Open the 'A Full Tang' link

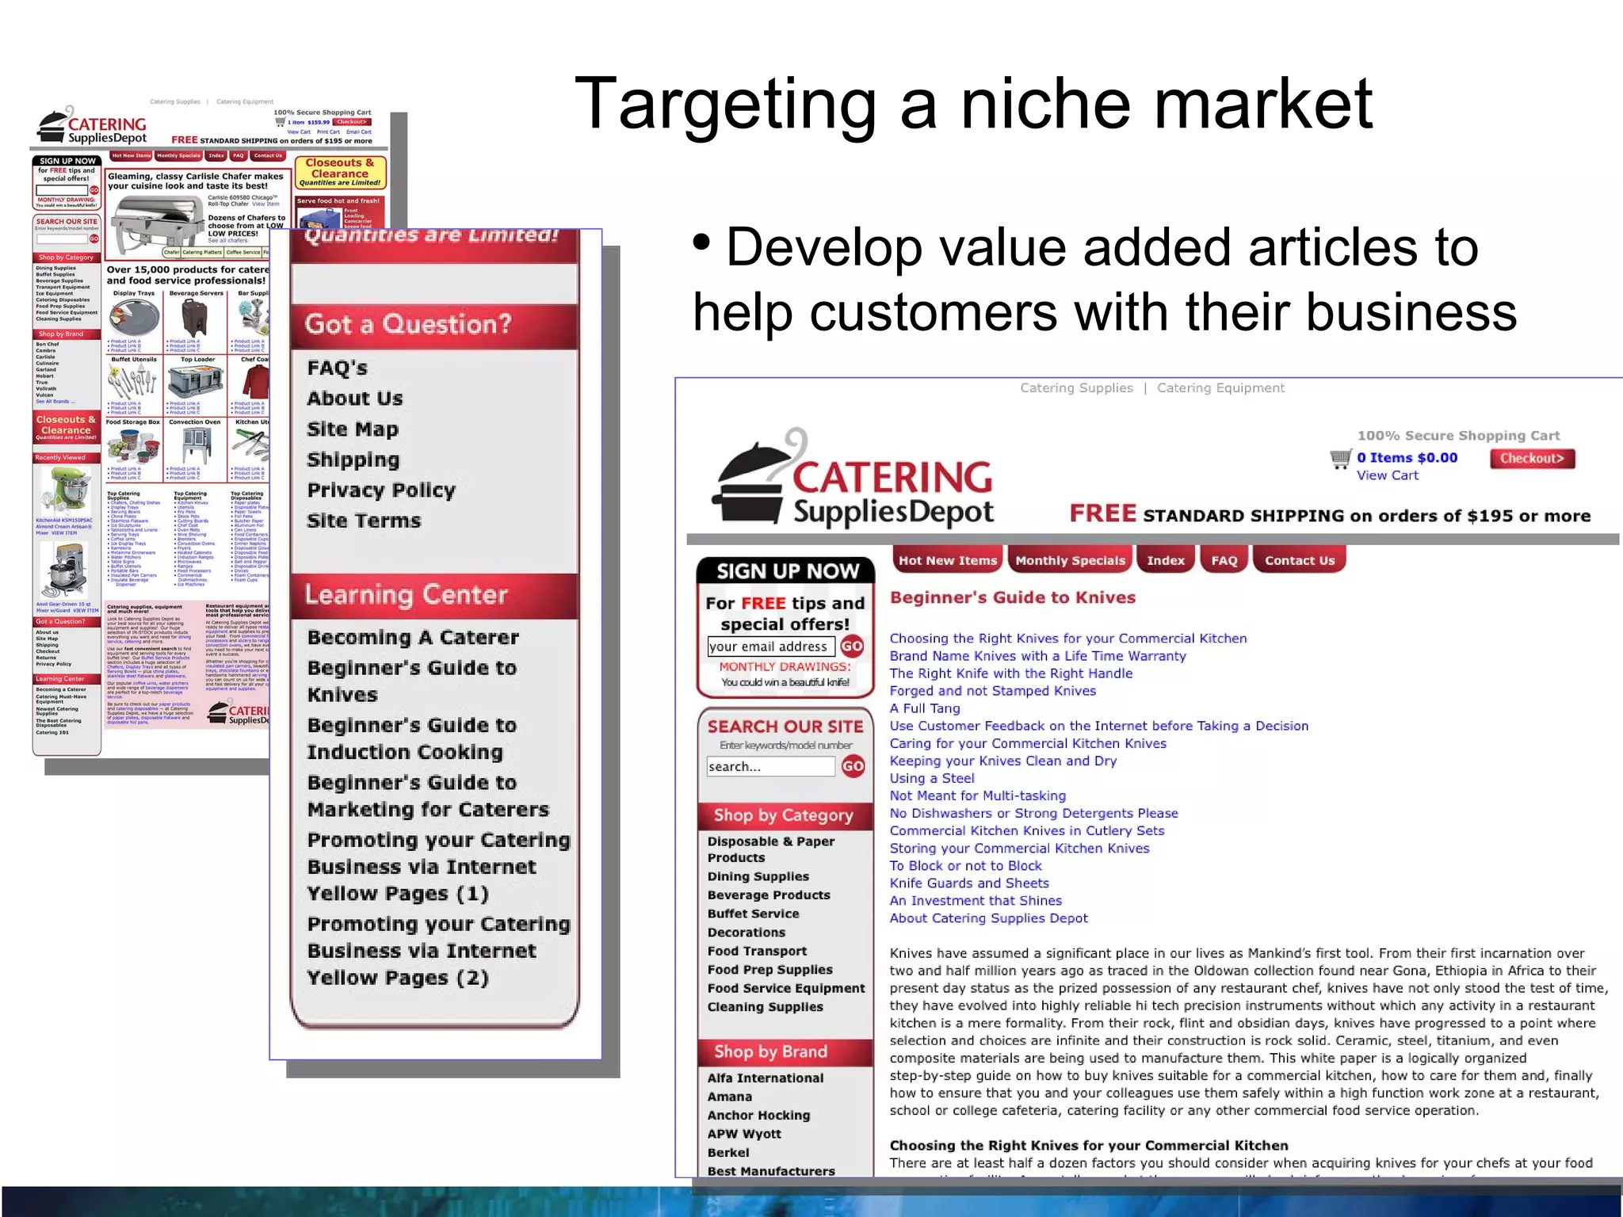tap(925, 708)
